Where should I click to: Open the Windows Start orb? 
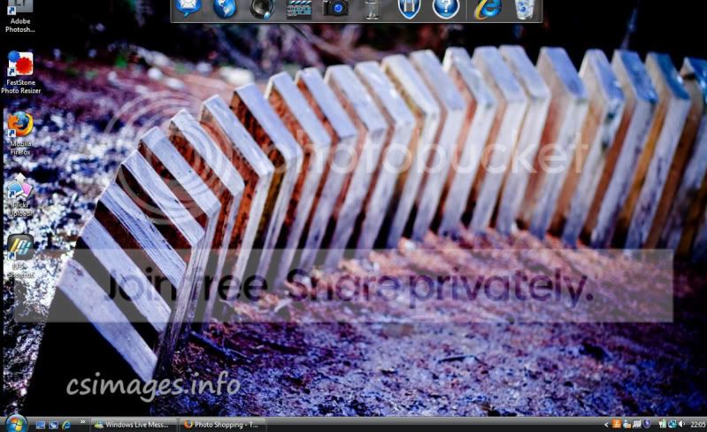coord(16,424)
